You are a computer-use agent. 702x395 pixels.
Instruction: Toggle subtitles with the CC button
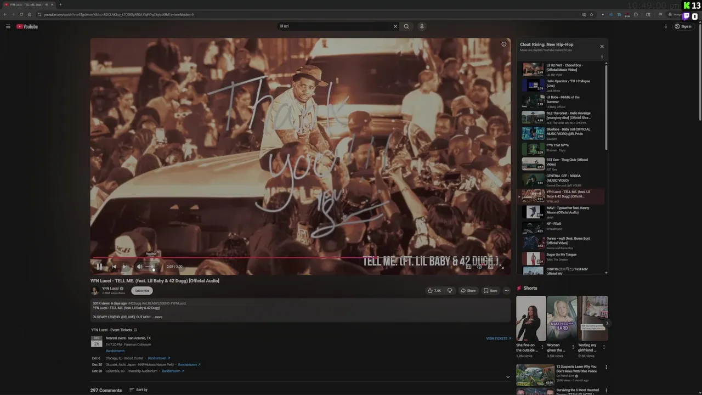coord(468,267)
